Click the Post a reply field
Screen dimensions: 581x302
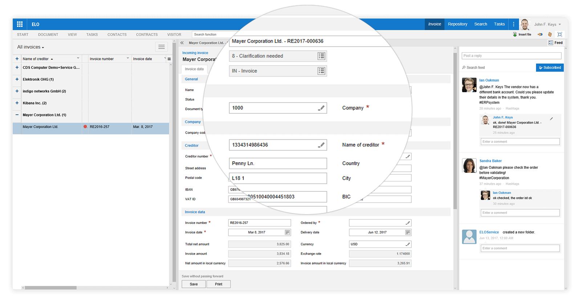point(512,56)
